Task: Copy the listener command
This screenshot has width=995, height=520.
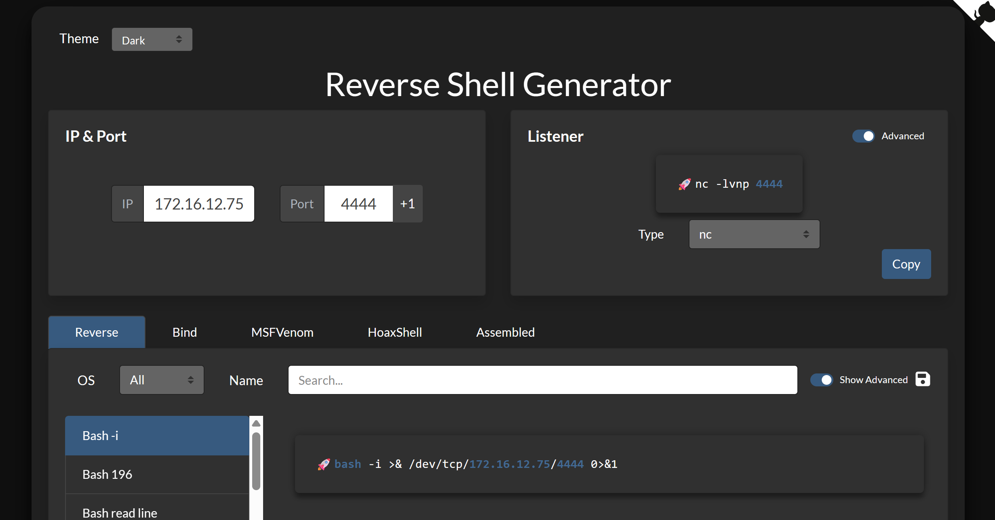Action: [906, 264]
